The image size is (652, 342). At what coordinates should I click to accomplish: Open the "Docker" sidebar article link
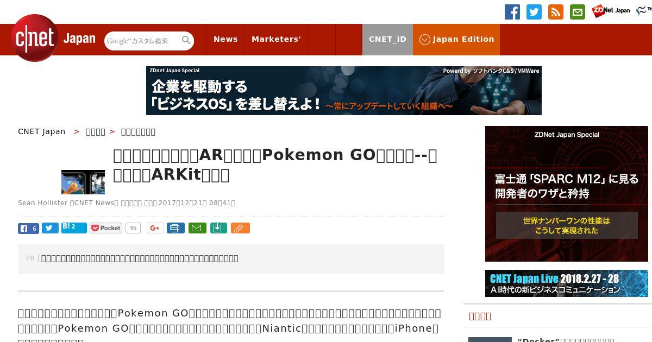point(566,340)
